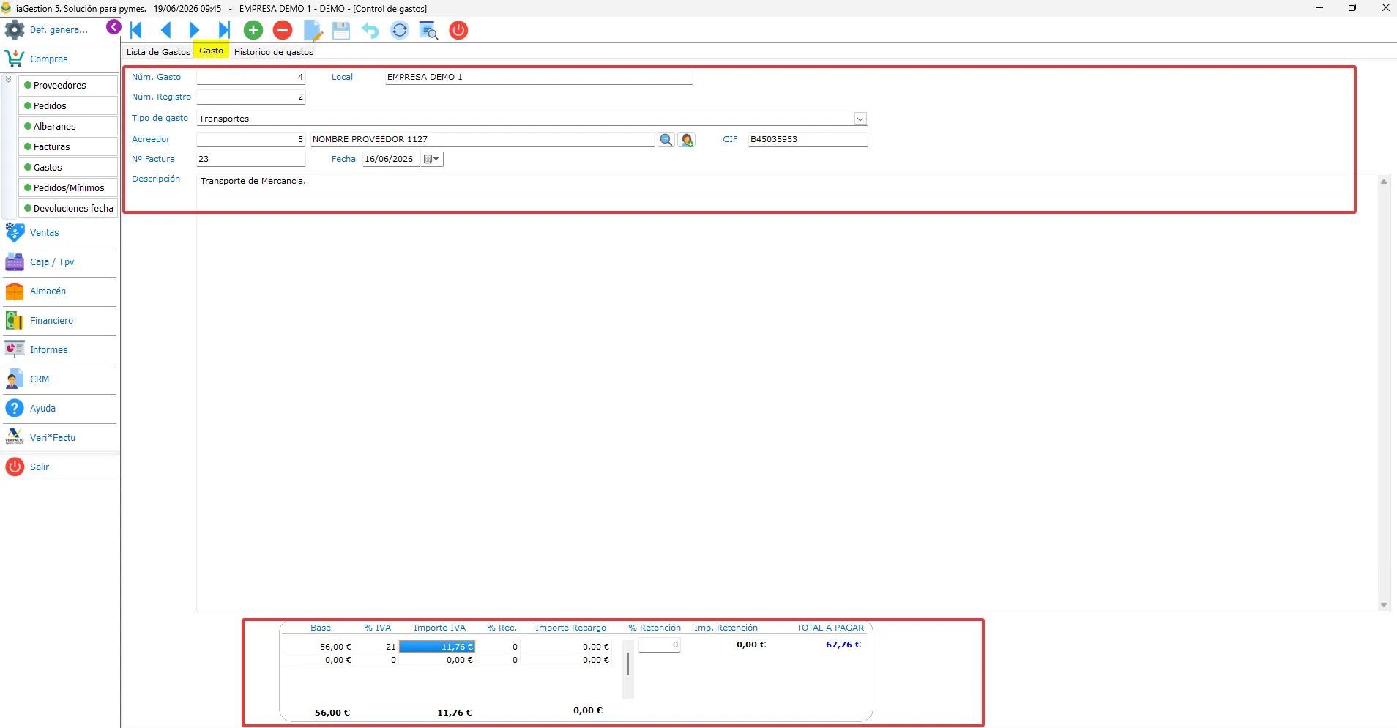Undo changes with the blue arrow icon
1397x728 pixels.
(x=370, y=30)
